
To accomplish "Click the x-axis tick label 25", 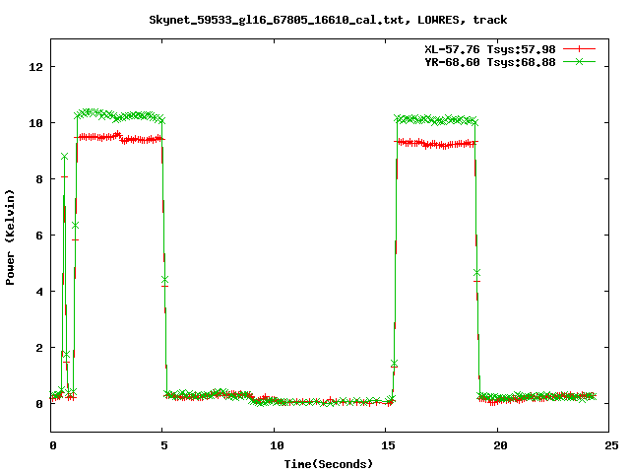I will click(x=611, y=445).
